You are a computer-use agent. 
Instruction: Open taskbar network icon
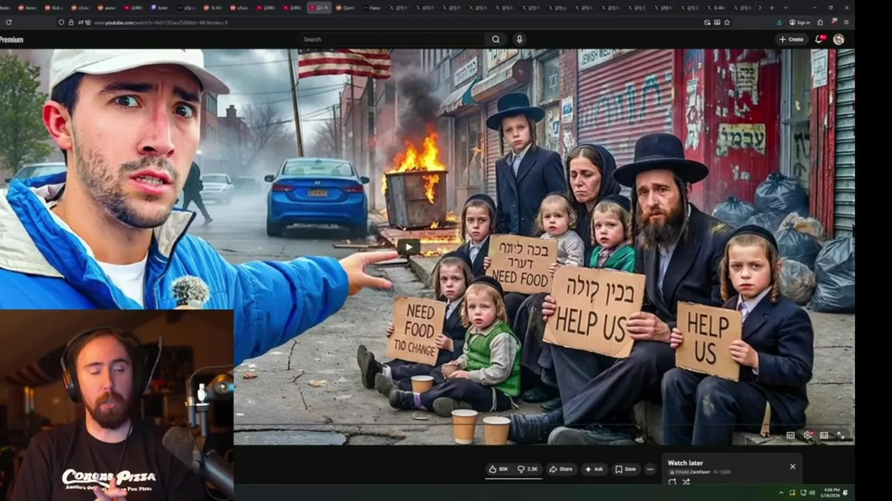click(x=803, y=493)
